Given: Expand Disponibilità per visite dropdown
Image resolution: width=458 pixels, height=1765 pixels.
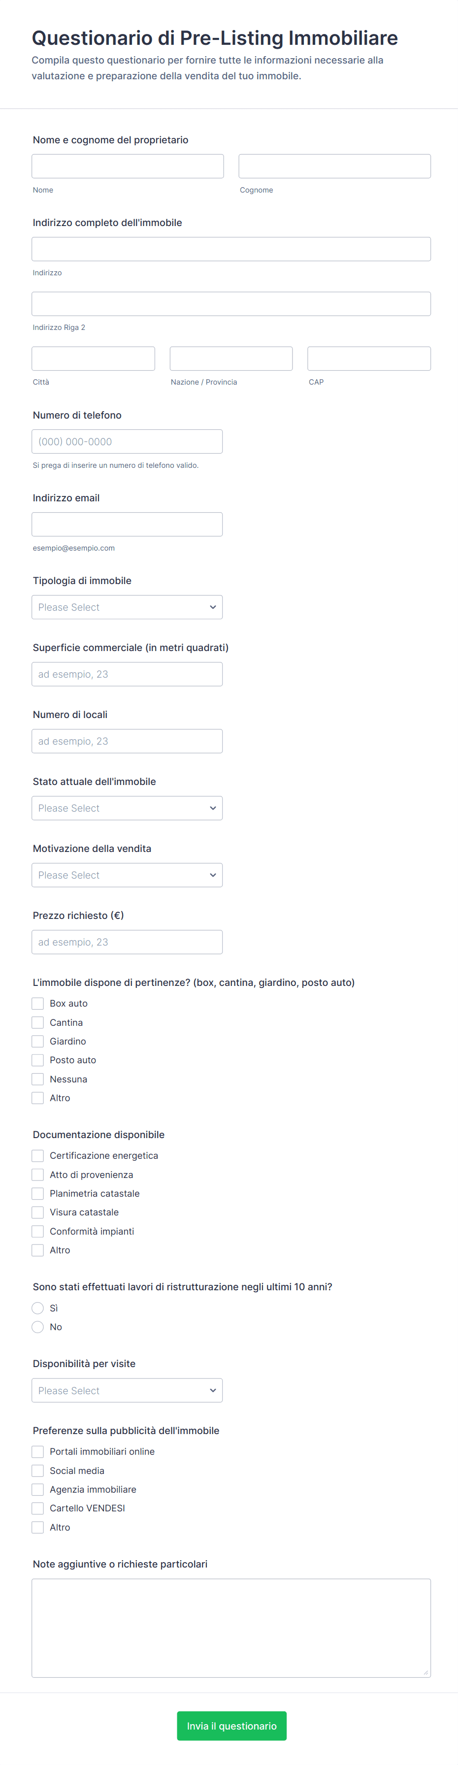Looking at the screenshot, I should pyautogui.click(x=127, y=1390).
